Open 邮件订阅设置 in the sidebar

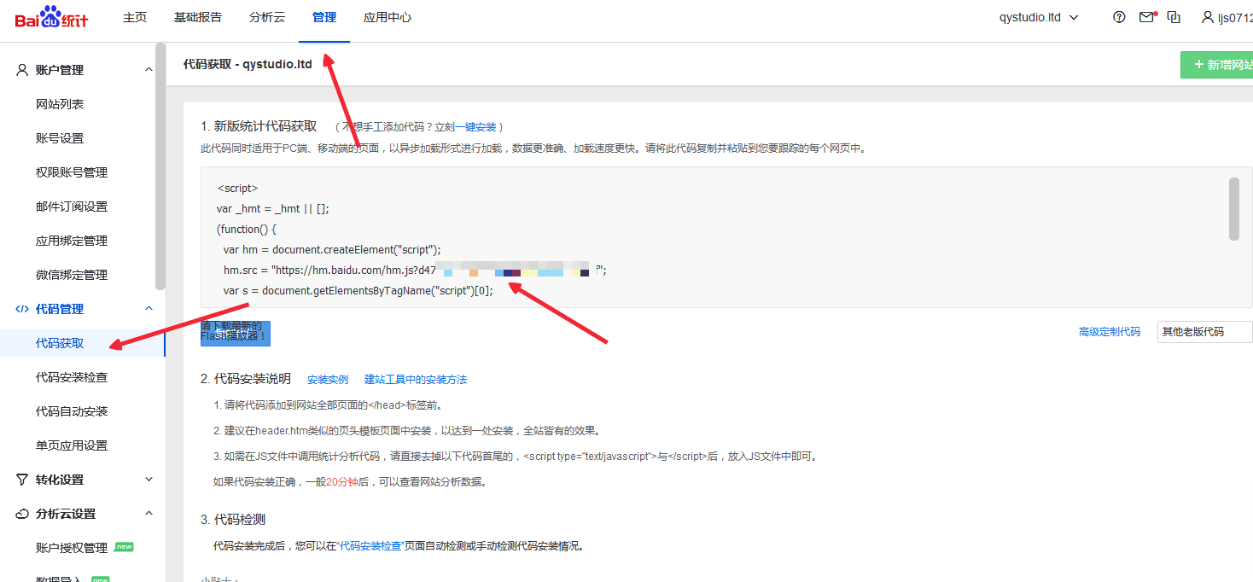pos(72,207)
